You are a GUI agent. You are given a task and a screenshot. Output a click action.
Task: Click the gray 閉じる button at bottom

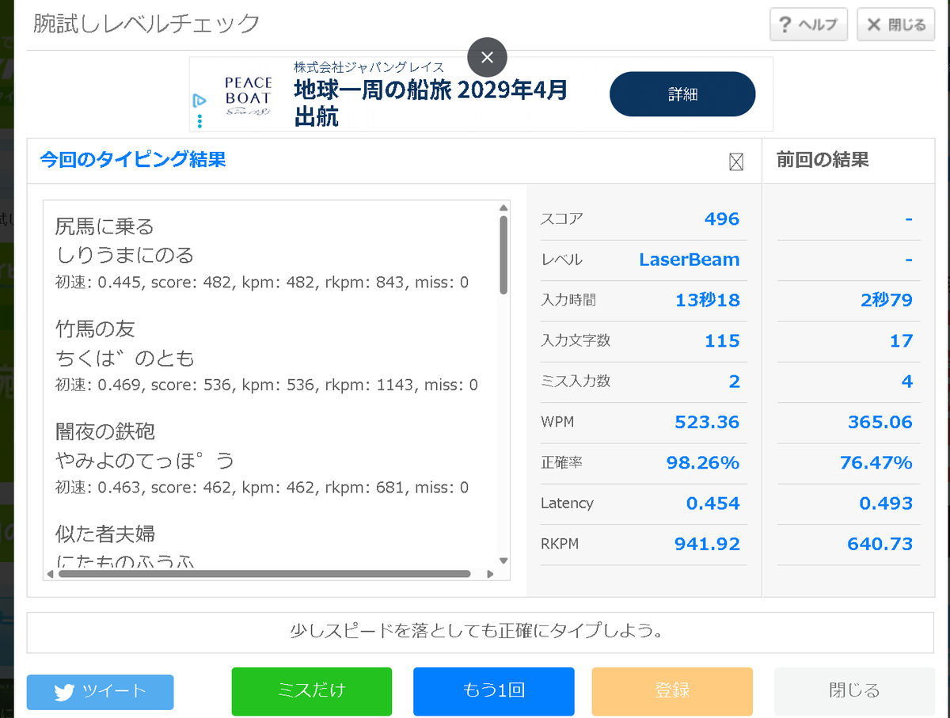pos(854,691)
